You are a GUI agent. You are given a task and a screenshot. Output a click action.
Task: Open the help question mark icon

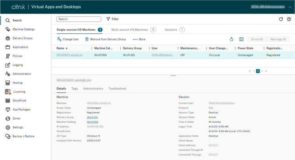pos(289,19)
